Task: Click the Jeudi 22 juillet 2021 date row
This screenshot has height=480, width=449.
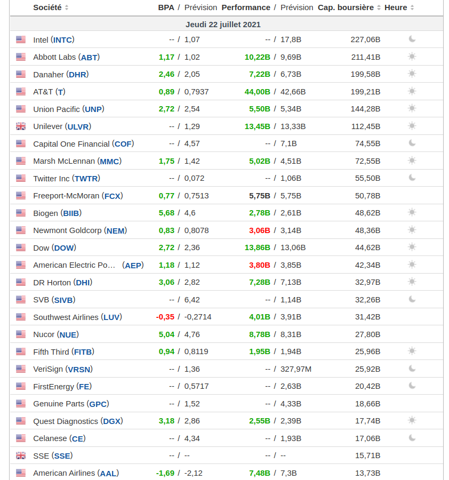Action: click(x=223, y=25)
